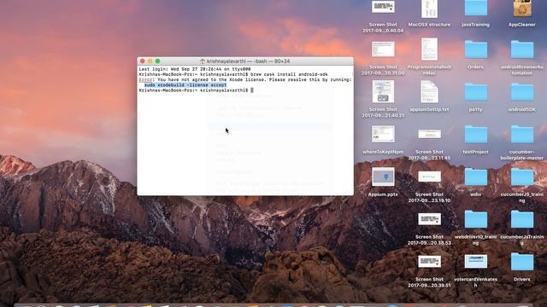The image size is (547, 307).
Task: Select the AppCleaner app icon
Action: (522, 9)
